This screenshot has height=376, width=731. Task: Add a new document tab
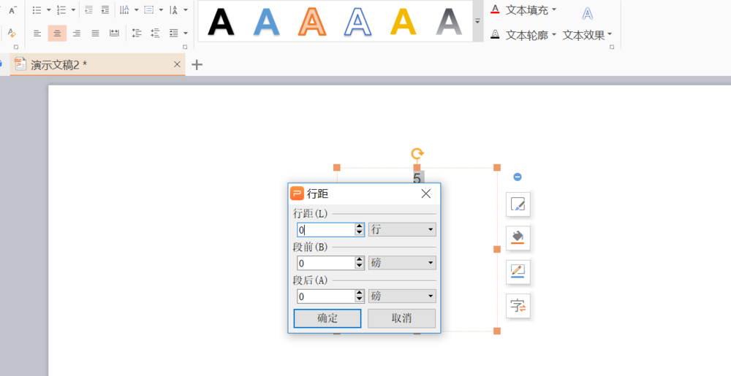197,65
